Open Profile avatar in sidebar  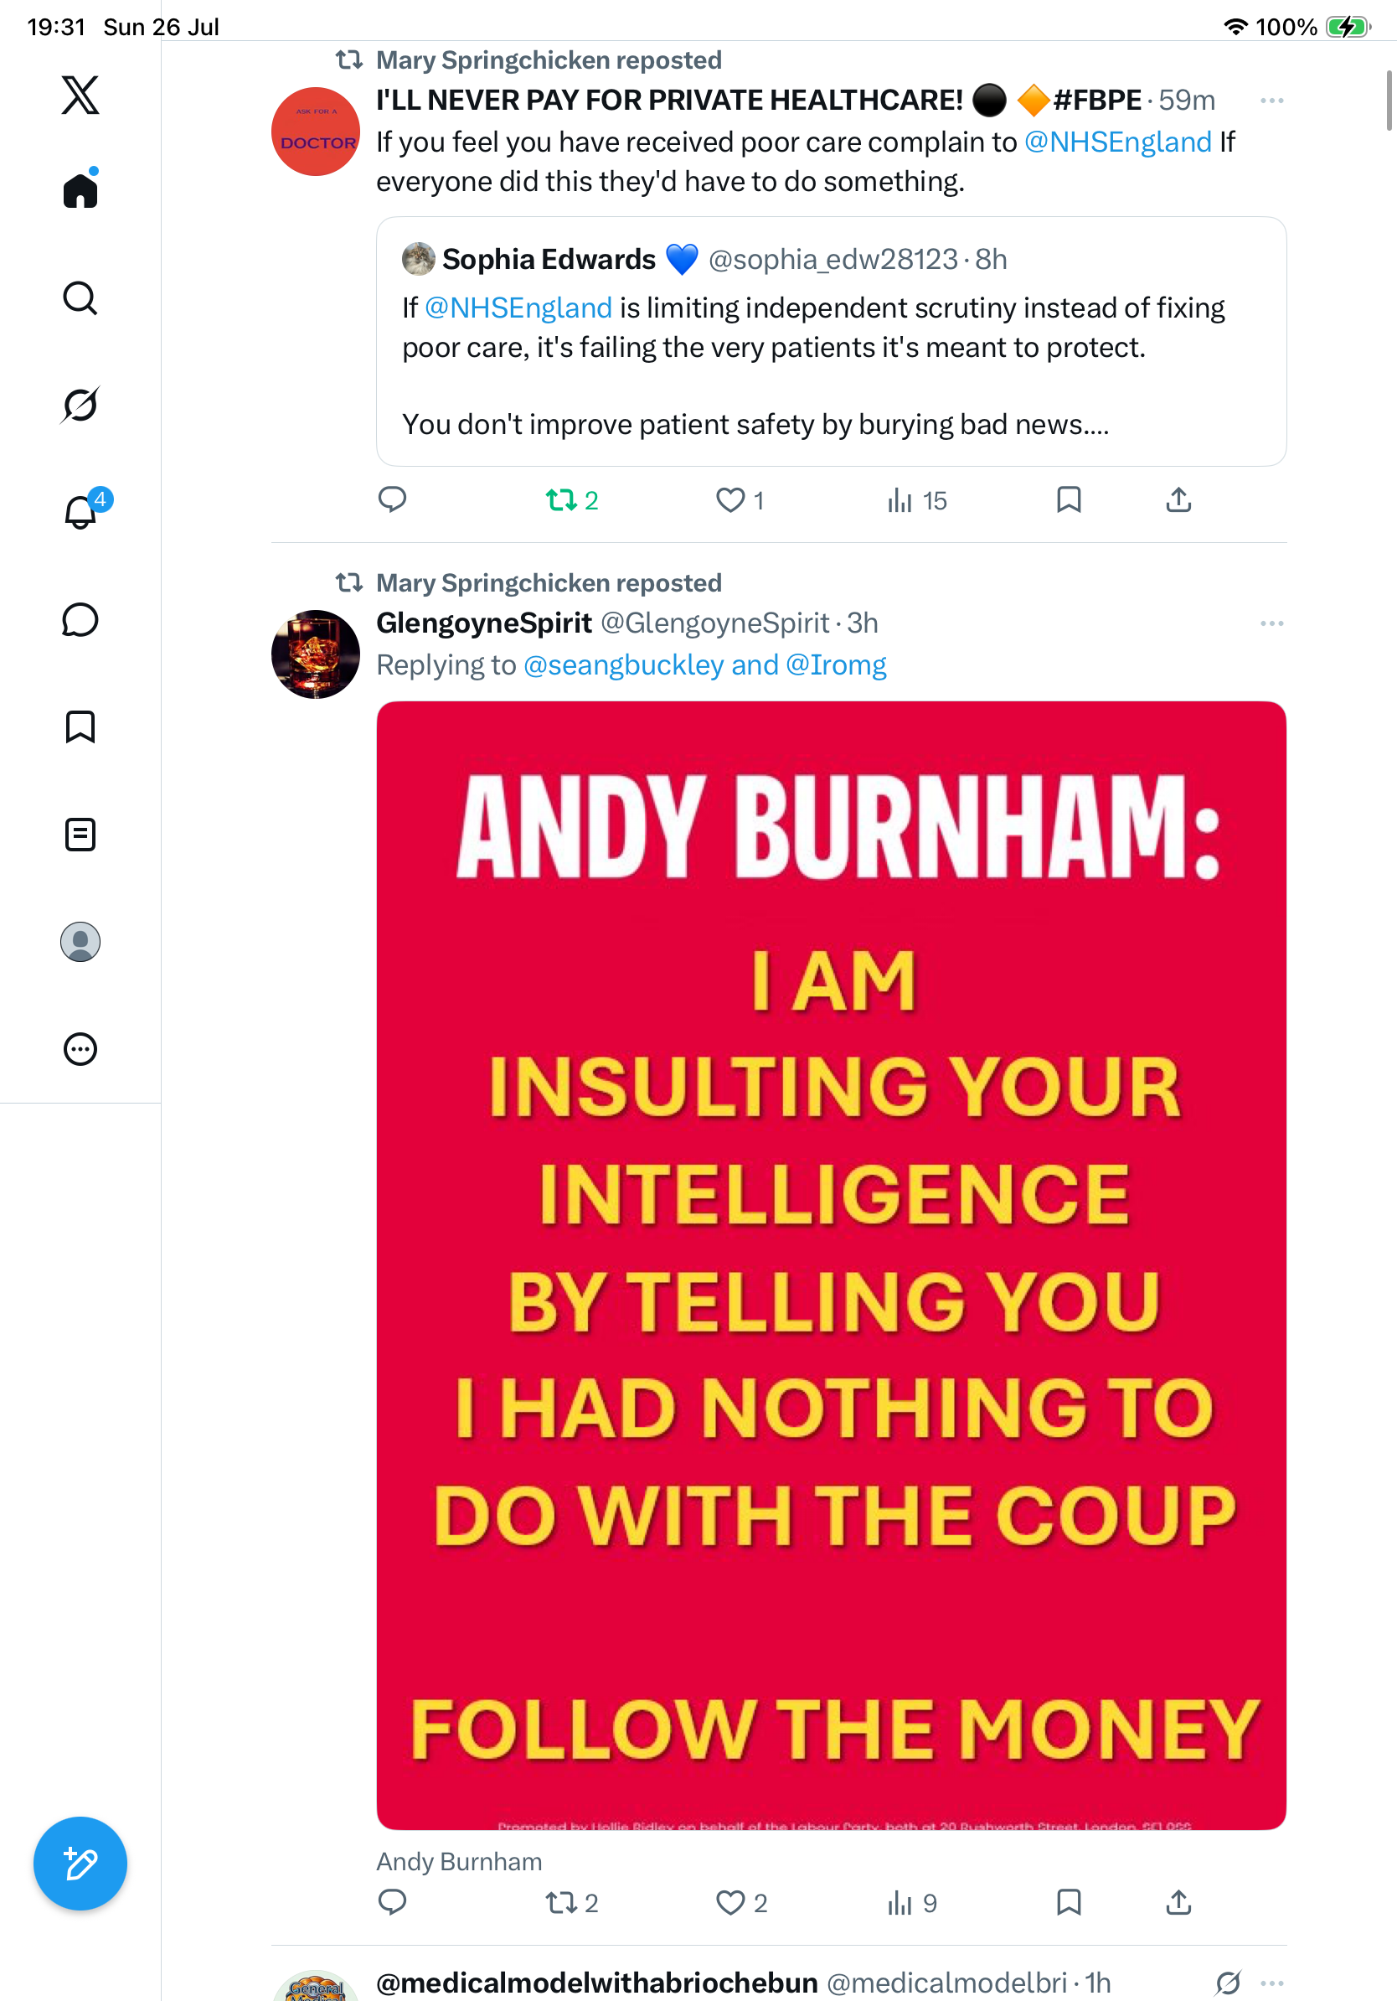pyautogui.click(x=80, y=941)
